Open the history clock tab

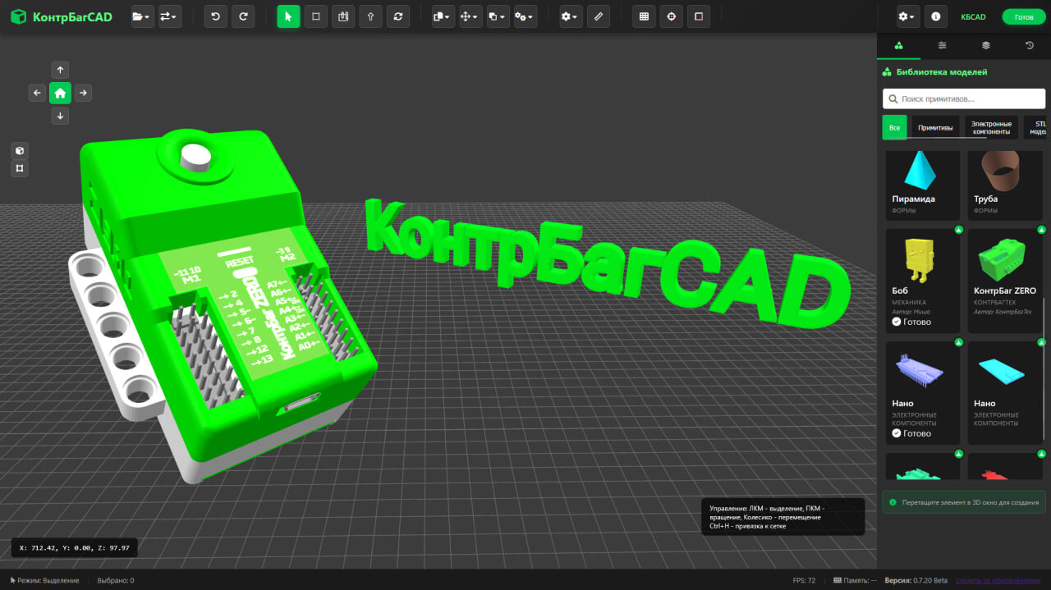[1030, 46]
